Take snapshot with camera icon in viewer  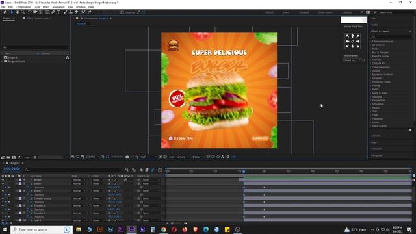[127, 157]
